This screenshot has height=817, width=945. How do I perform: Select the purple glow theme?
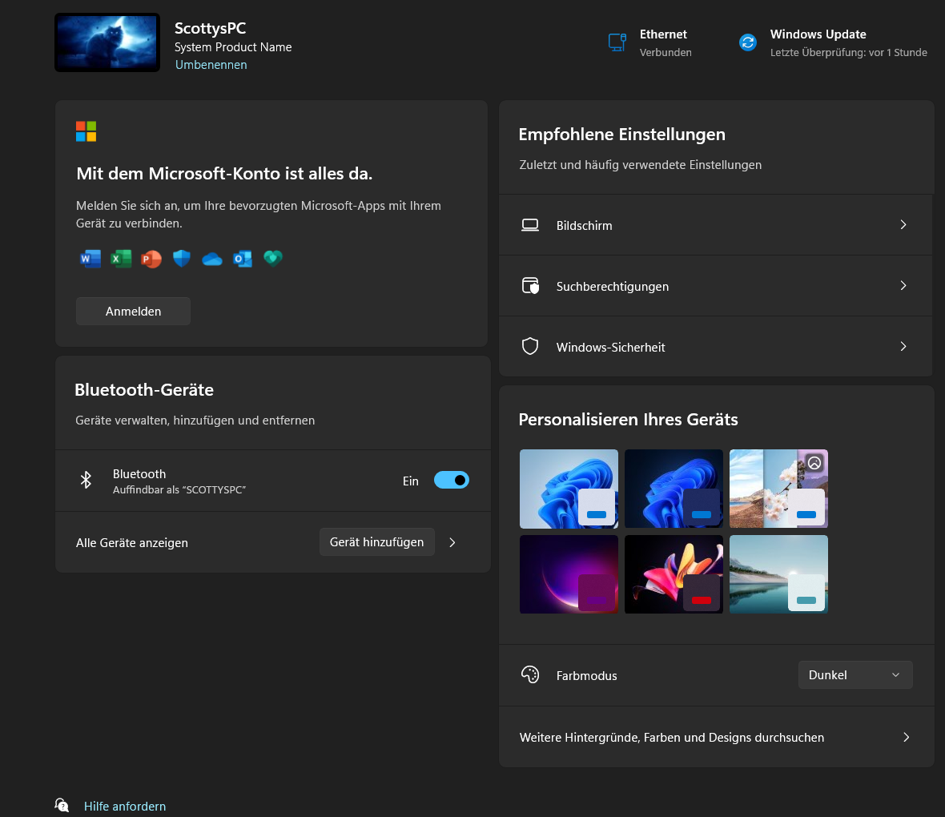click(x=569, y=574)
